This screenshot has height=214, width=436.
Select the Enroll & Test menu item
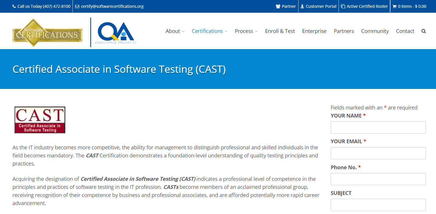coord(280,31)
